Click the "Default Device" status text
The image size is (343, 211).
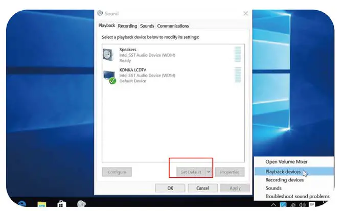pyautogui.click(x=132, y=81)
